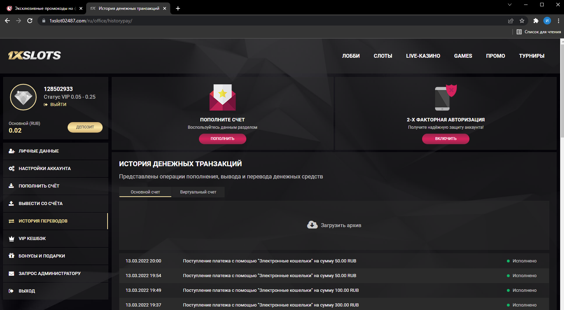Click the download archive cloud icon
The height and width of the screenshot is (310, 564).
point(312,225)
